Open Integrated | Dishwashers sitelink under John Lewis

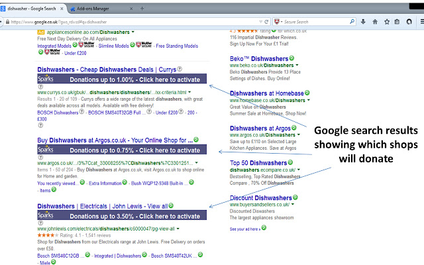tap(118, 256)
